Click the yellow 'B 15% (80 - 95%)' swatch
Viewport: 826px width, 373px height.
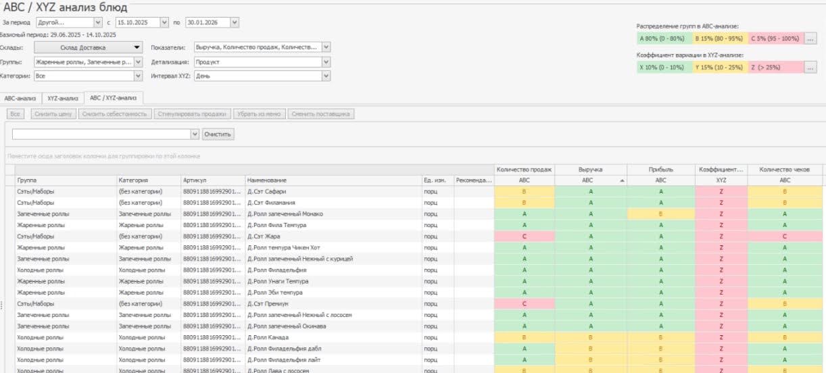click(x=721, y=39)
